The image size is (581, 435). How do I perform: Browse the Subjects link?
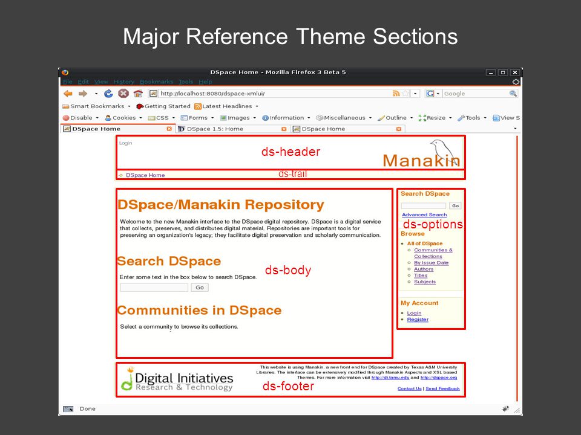pos(425,282)
